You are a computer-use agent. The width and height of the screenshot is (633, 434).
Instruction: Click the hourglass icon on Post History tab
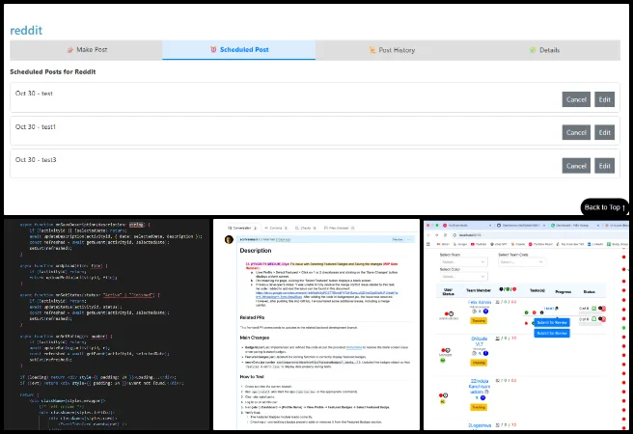point(373,49)
